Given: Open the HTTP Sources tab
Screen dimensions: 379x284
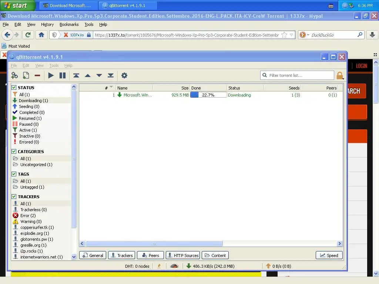Looking at the screenshot, I should point(183,255).
